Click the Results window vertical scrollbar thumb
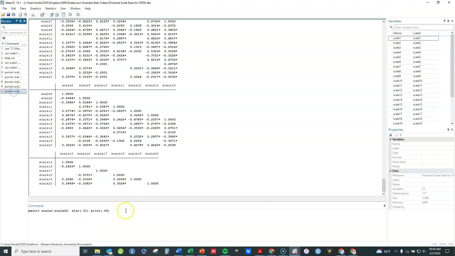Screen dimensions: 455x256 point(384,185)
